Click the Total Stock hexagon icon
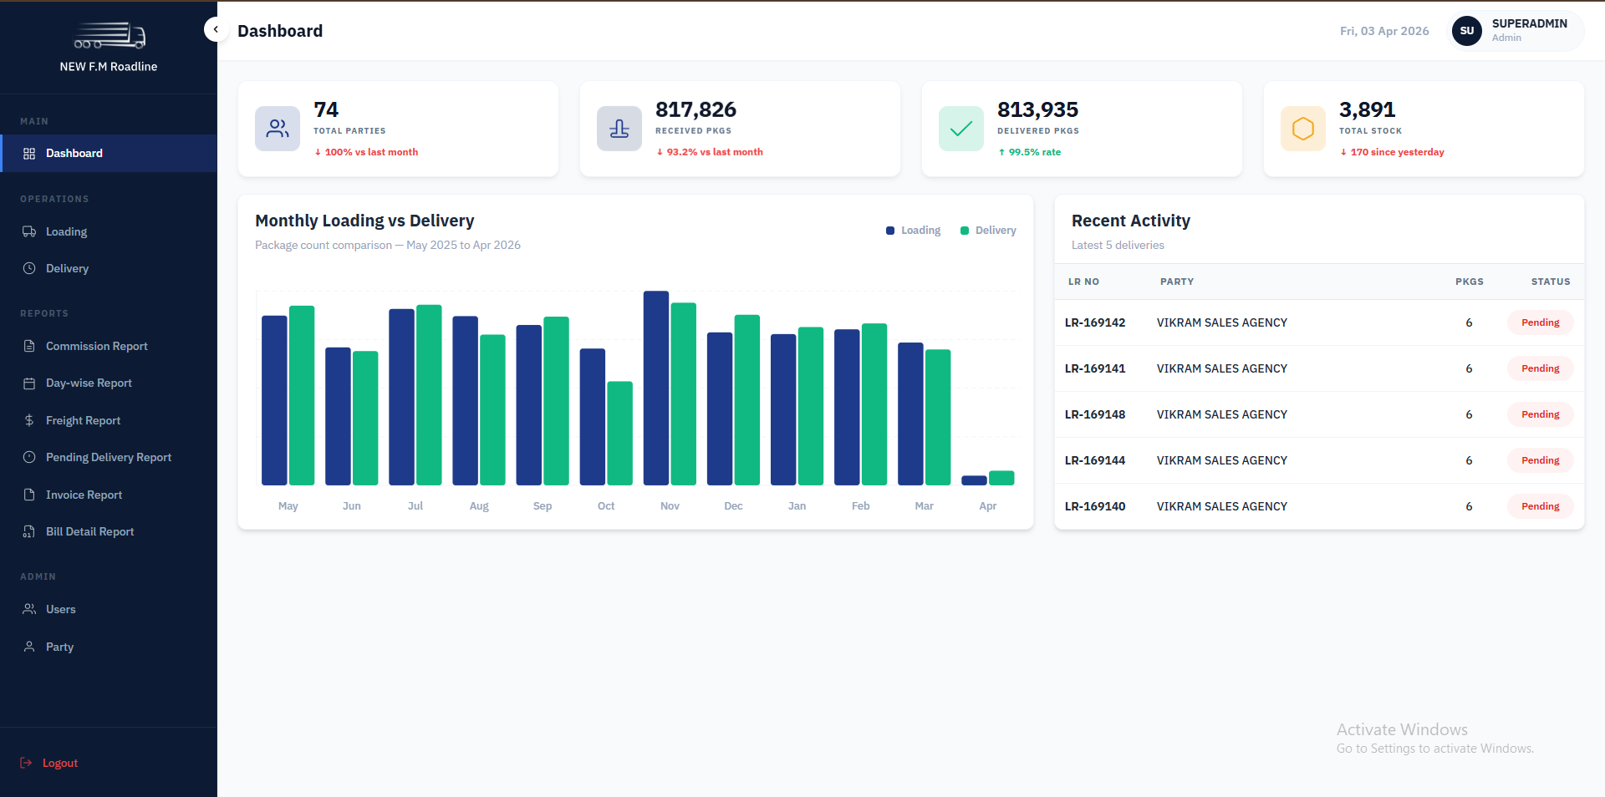1605x797 pixels. tap(1303, 129)
